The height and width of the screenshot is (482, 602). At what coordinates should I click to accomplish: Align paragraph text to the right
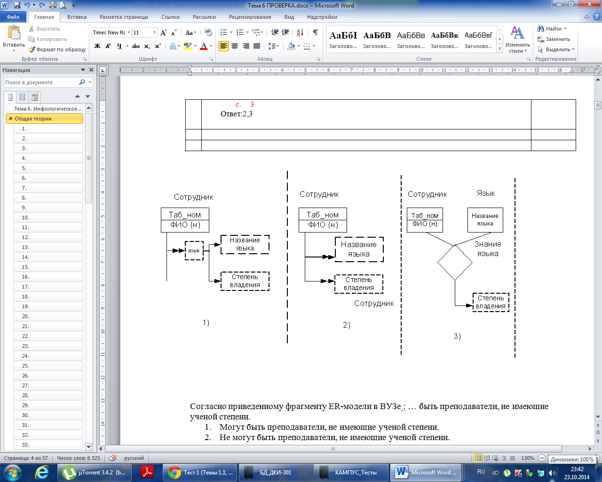246,46
